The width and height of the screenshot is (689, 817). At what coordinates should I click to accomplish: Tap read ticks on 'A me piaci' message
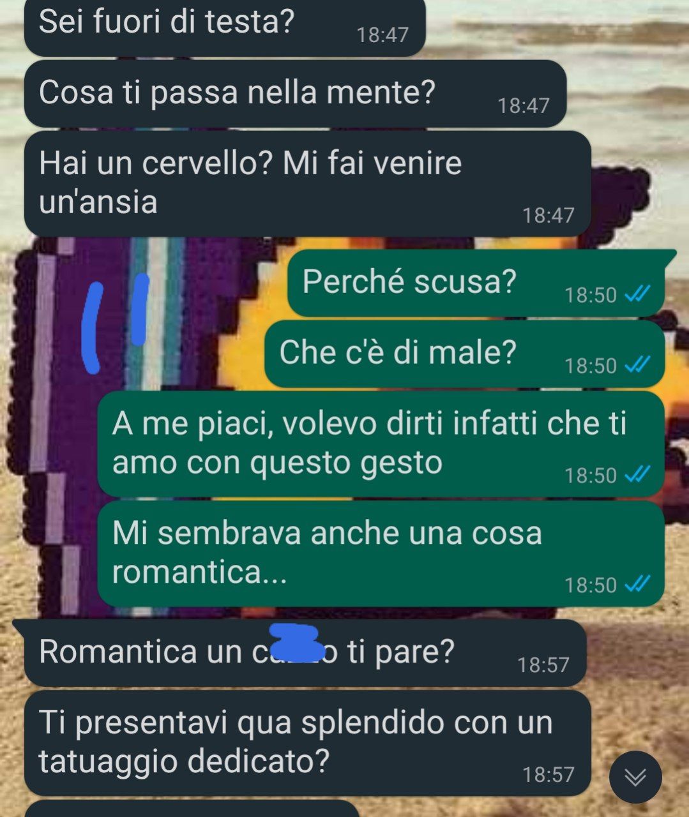[x=637, y=474]
